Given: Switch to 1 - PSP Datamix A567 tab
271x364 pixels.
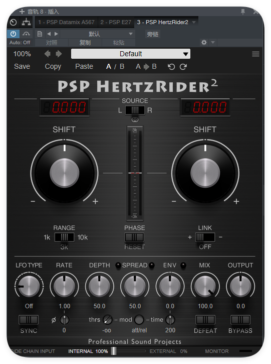Looking at the screenshot, I should 67,22.
